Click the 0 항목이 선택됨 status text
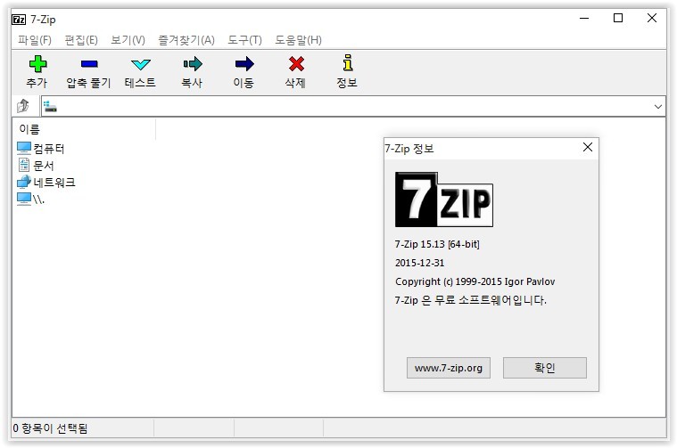Image resolution: width=677 pixels, height=448 pixels. (x=50, y=428)
